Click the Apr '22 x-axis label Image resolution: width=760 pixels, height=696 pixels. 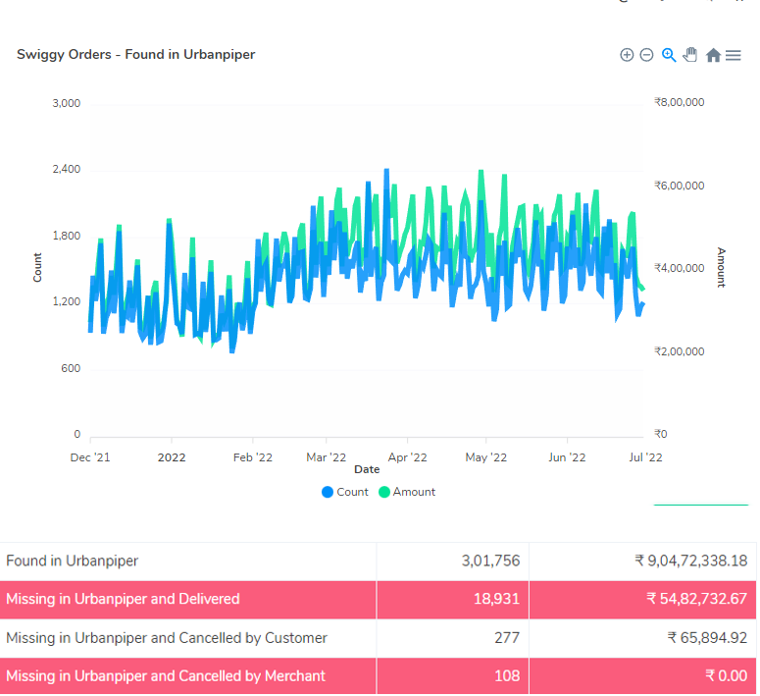pyautogui.click(x=408, y=457)
